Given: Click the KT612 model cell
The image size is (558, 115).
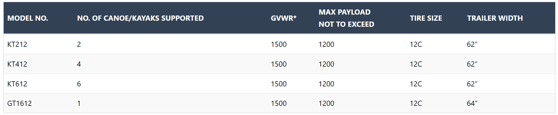Looking at the screenshot, I should click(x=17, y=84).
